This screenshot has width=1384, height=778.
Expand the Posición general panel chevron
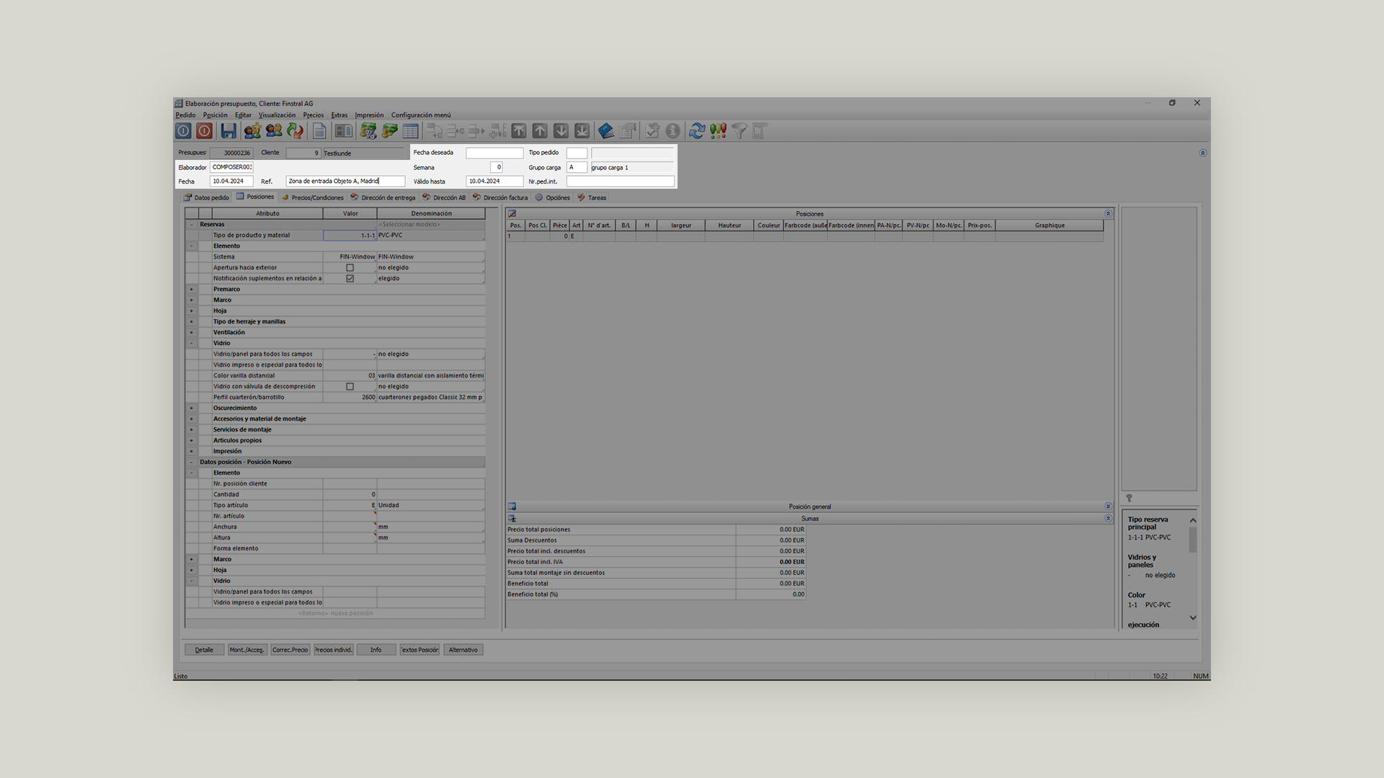click(x=1108, y=506)
